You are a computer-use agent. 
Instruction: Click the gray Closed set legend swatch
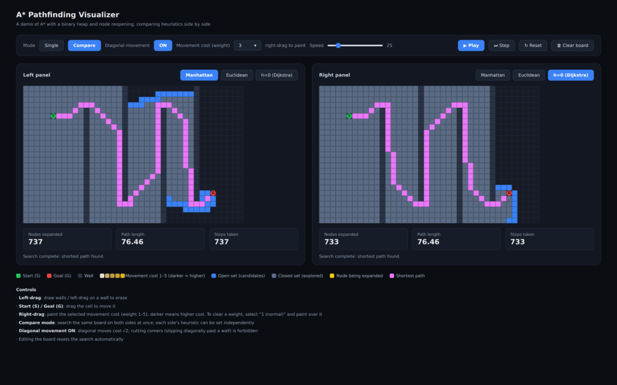tap(274, 276)
